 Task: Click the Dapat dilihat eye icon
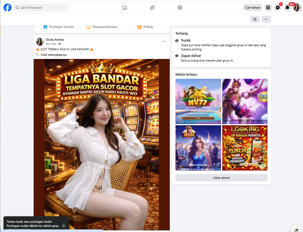177,56
